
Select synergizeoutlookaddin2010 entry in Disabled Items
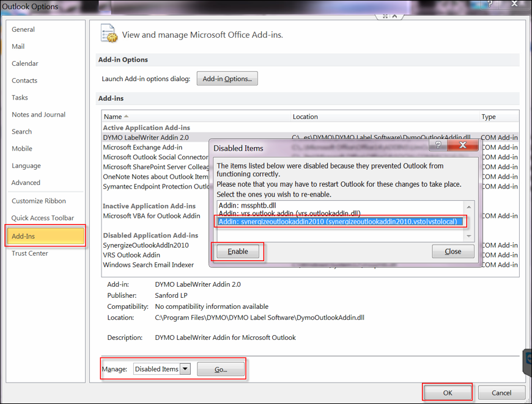point(341,222)
